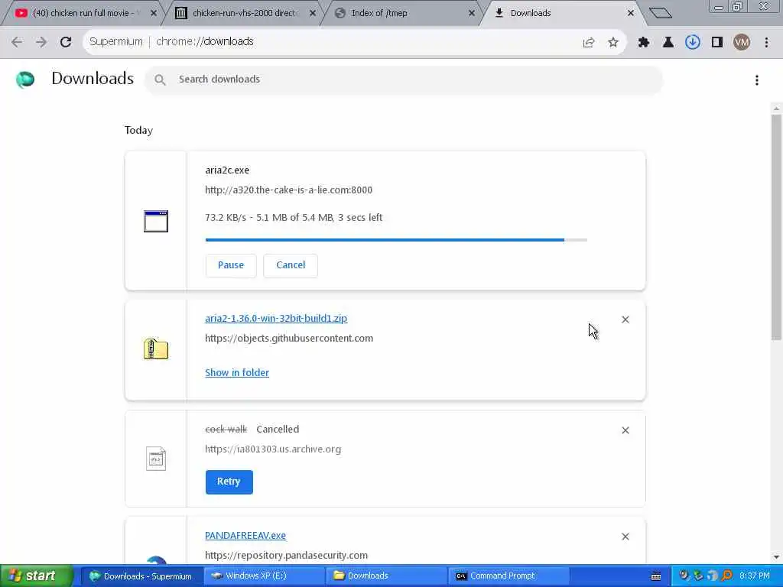Click the aria2c.exe download progress bar
The height and width of the screenshot is (587, 783).
point(396,240)
